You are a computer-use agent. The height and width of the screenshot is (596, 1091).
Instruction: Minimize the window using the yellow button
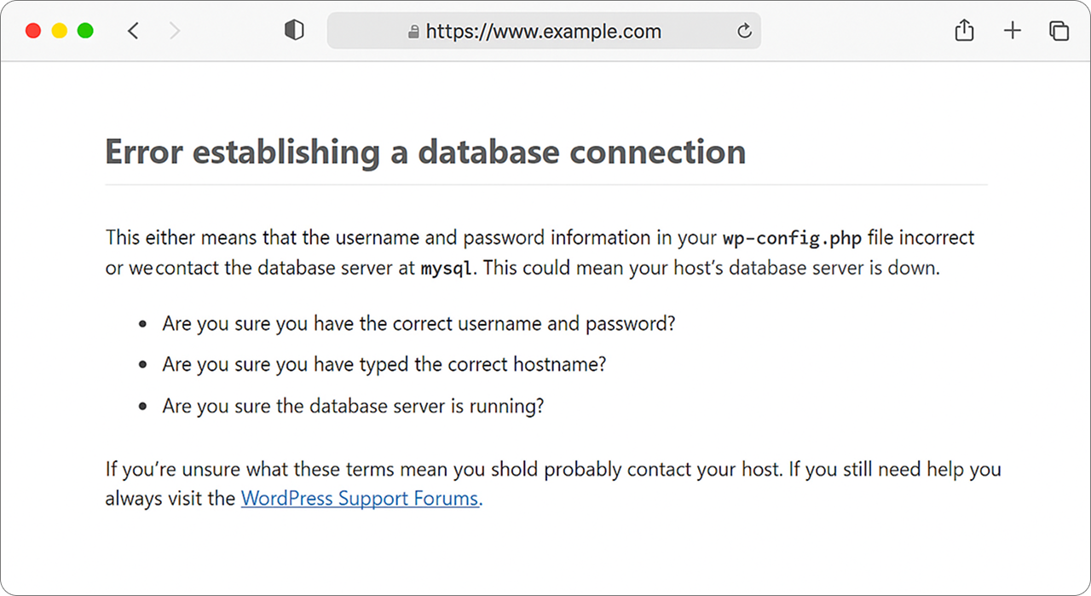tap(60, 32)
